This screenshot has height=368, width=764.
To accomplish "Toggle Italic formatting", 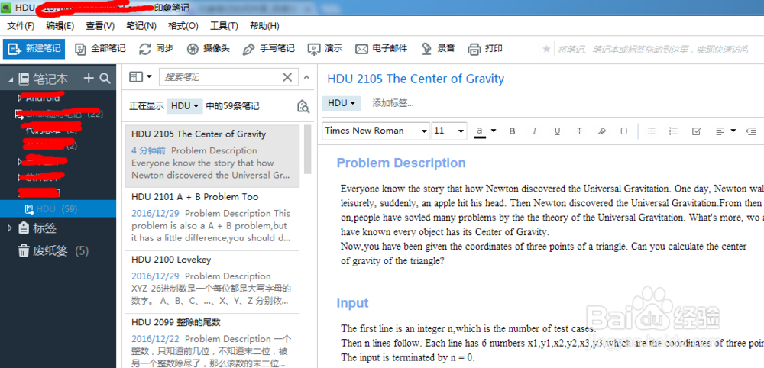I will [535, 131].
